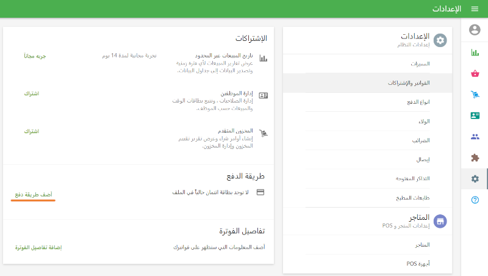Viewport: 488px width, 276px height.
Task: Click the credit card icon
Action: [x=260, y=192]
